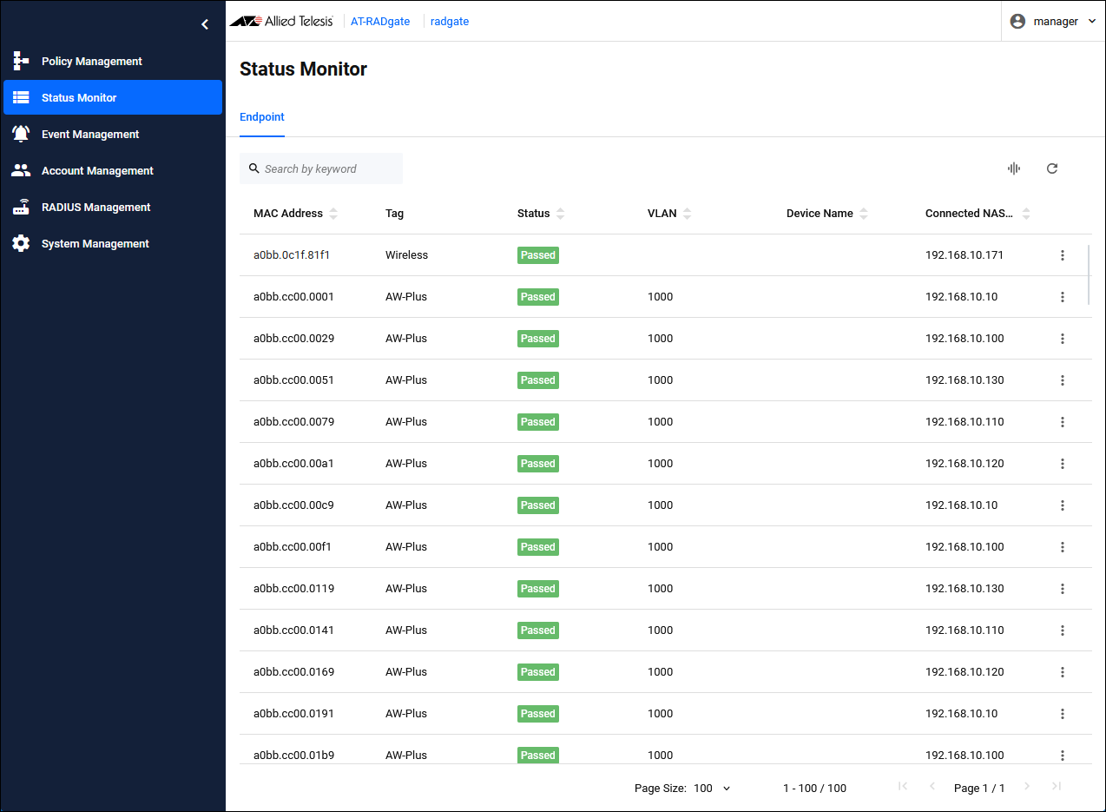
Task: Sort the table by Status column arrows
Action: tap(561, 214)
